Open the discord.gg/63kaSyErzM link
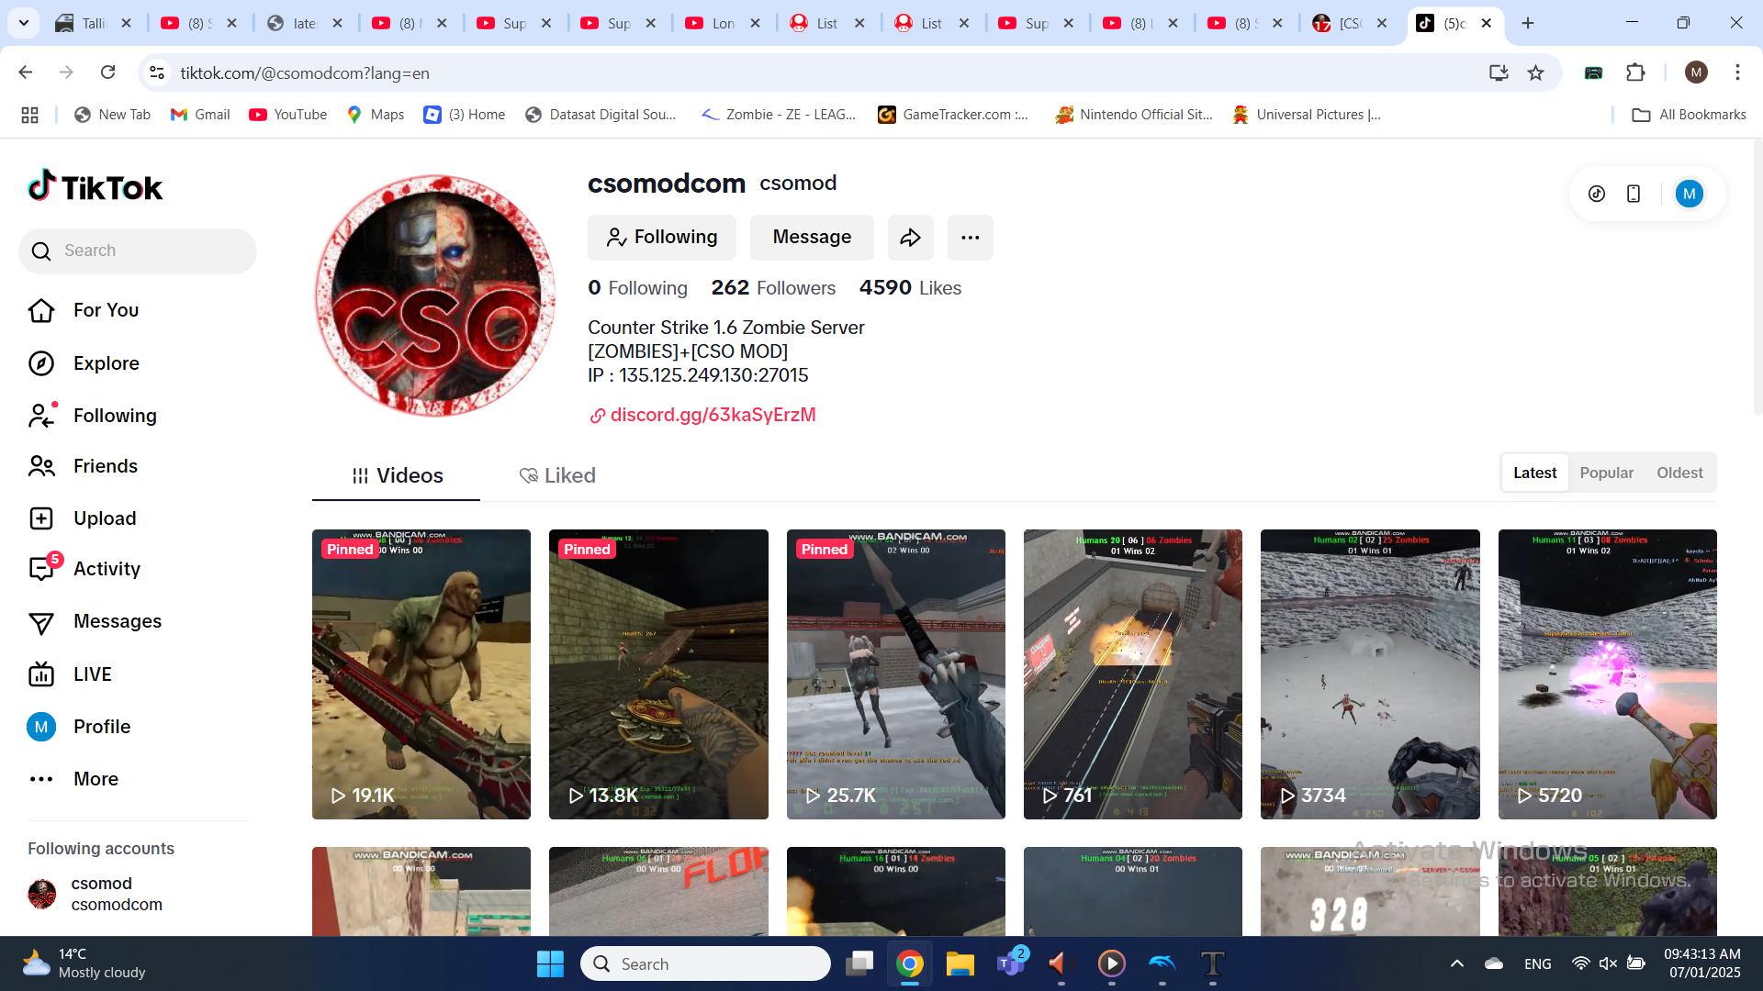This screenshot has height=991, width=1763. [713, 415]
